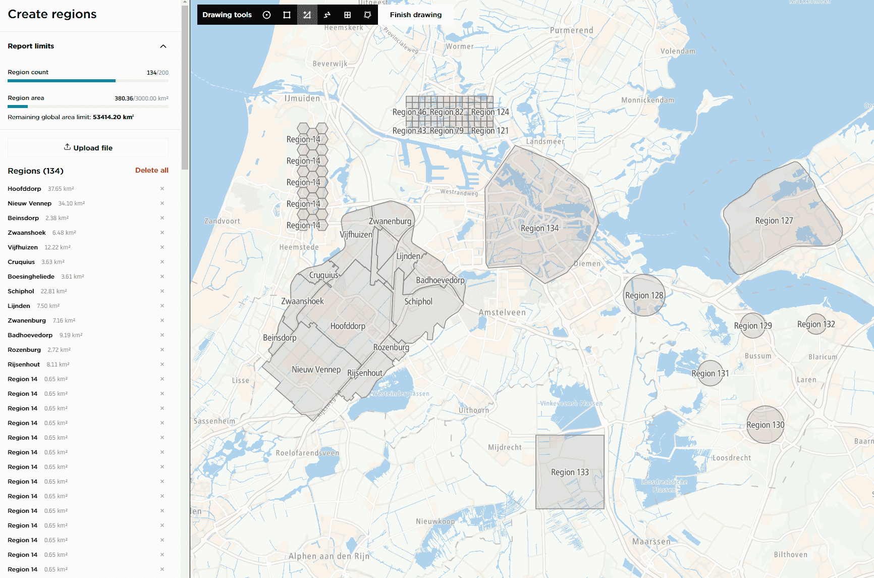Image resolution: width=874 pixels, height=578 pixels.
Task: Click Region 128 circle on the map
Action: coord(644,303)
